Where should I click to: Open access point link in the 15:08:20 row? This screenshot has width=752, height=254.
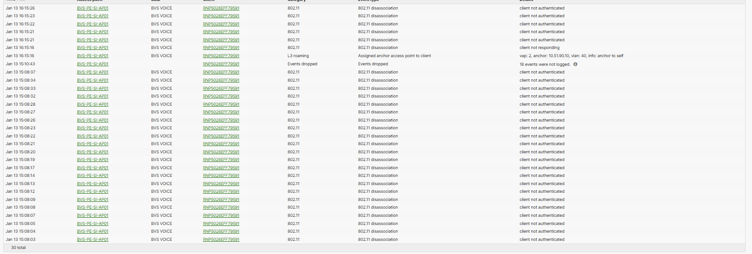click(x=92, y=152)
